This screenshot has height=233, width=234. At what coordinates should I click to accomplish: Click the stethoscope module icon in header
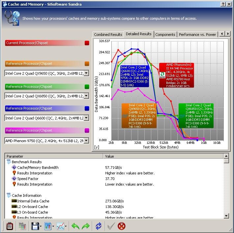[12, 18]
